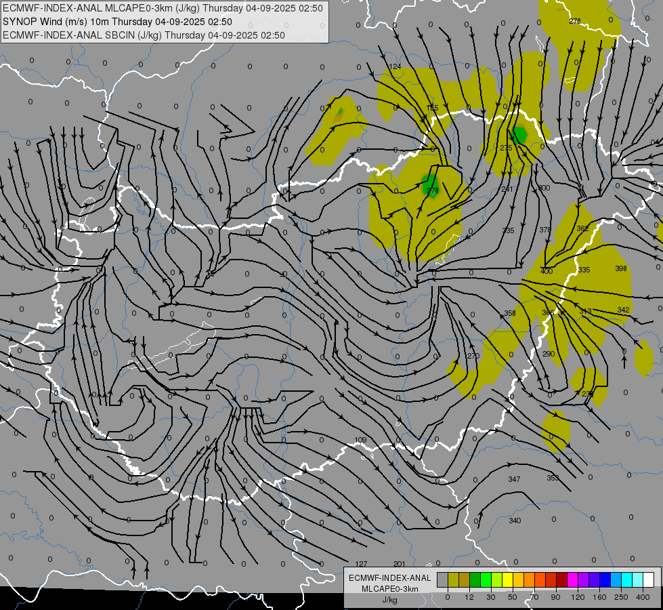Select legend scale value 30
This screenshot has height=610, width=663.
[x=490, y=597]
